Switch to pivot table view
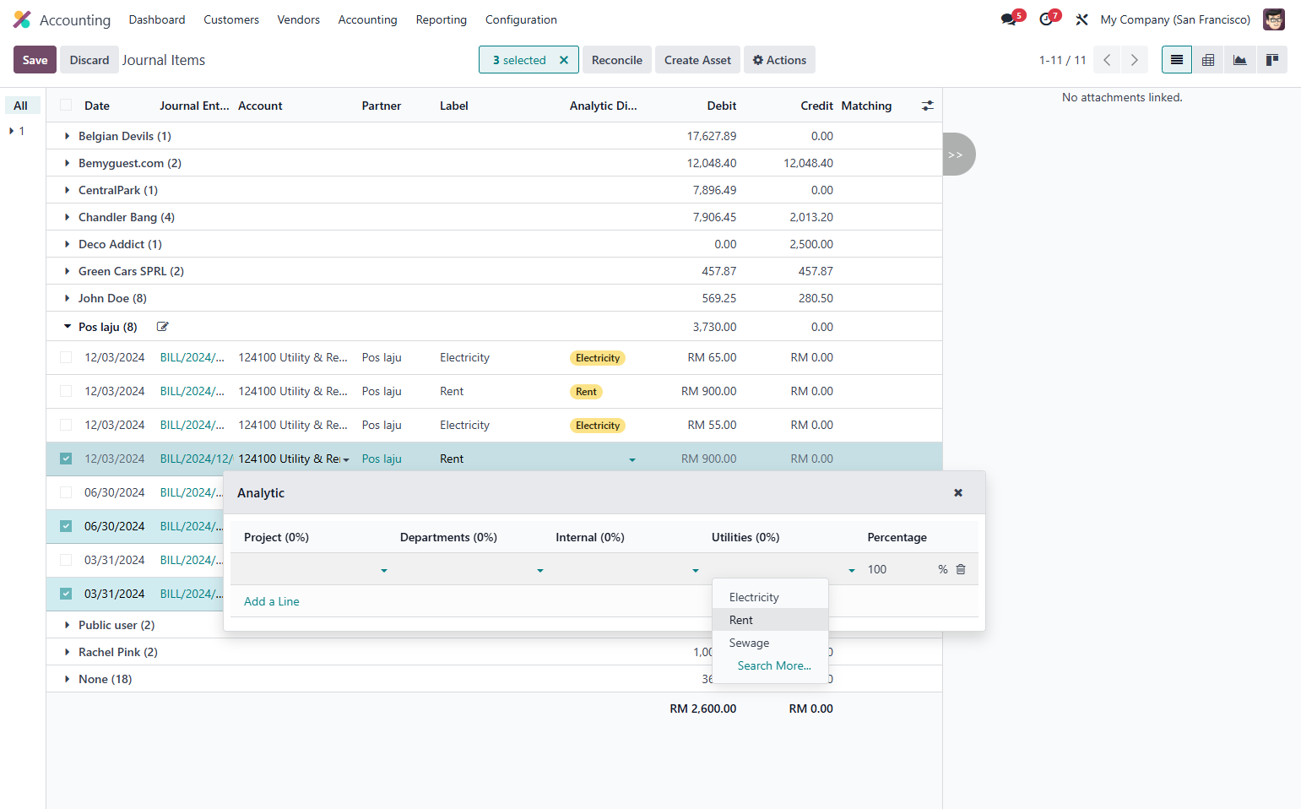 click(1208, 60)
